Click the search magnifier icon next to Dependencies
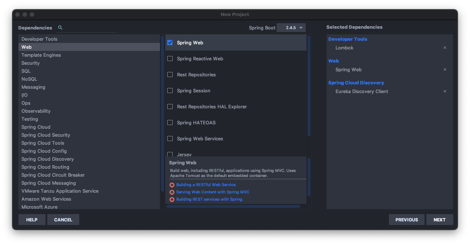The image size is (470, 245). click(60, 28)
